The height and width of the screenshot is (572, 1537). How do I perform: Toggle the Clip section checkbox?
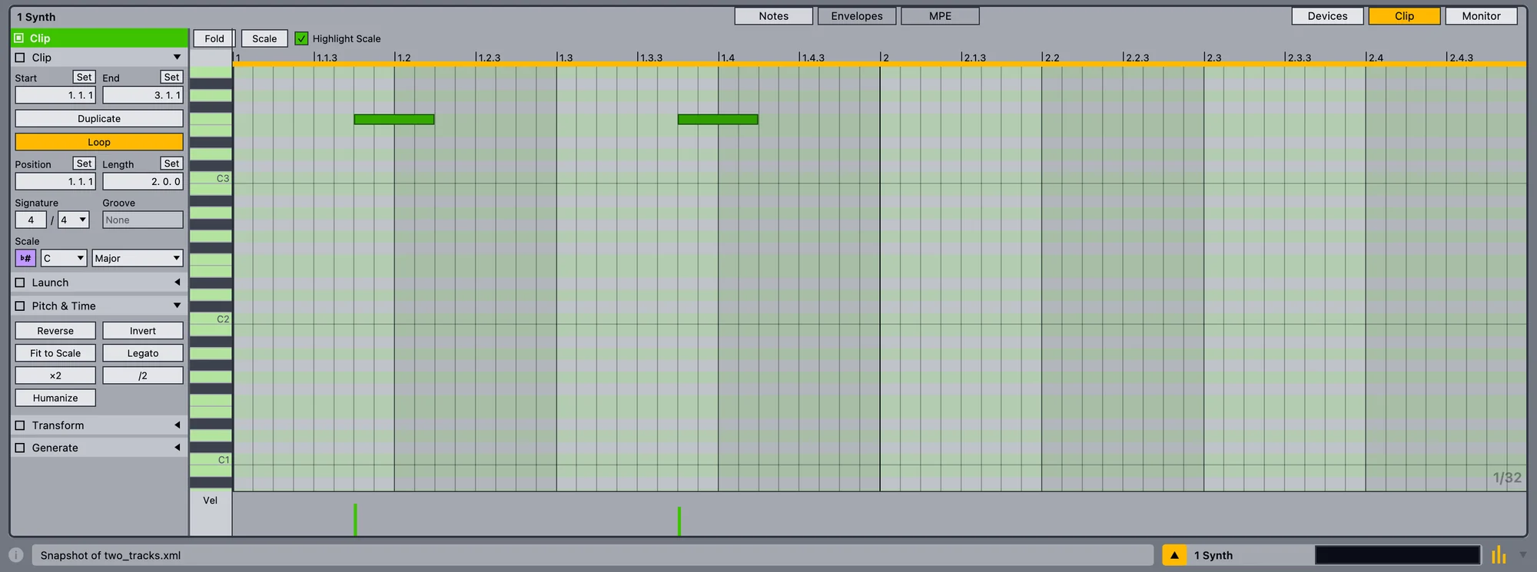click(20, 58)
